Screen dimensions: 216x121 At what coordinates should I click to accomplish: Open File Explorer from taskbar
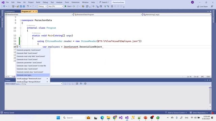108,118
